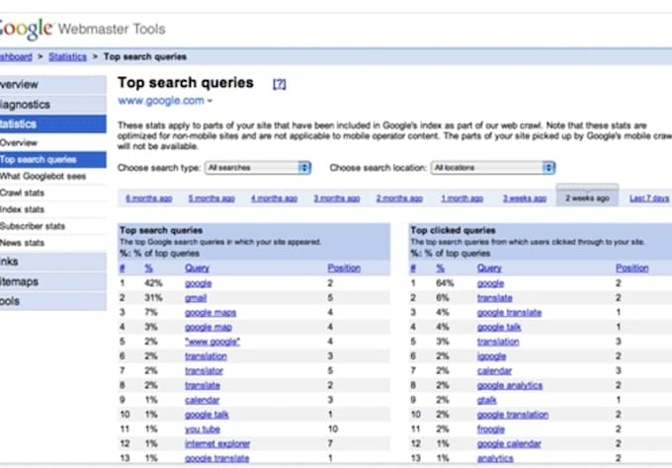Sort Top clicked queries by Position column
The image size is (672, 468).
(x=632, y=268)
